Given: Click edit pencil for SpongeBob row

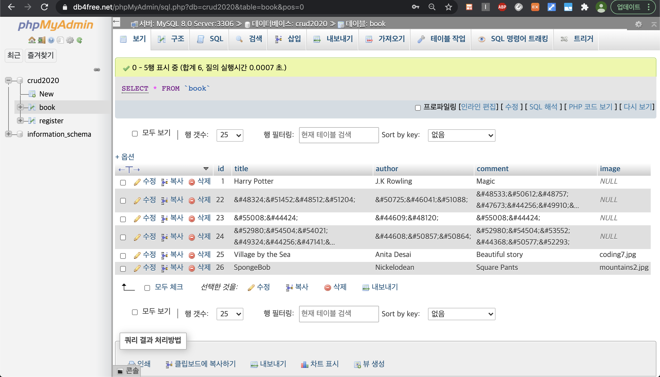Looking at the screenshot, I should pyautogui.click(x=137, y=268).
